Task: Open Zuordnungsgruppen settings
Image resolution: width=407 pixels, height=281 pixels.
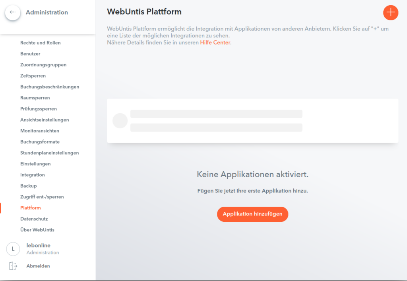Action: click(43, 65)
